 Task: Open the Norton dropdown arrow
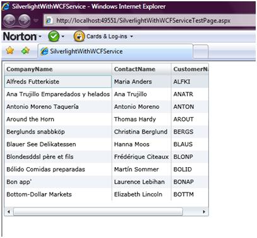(x=40, y=37)
